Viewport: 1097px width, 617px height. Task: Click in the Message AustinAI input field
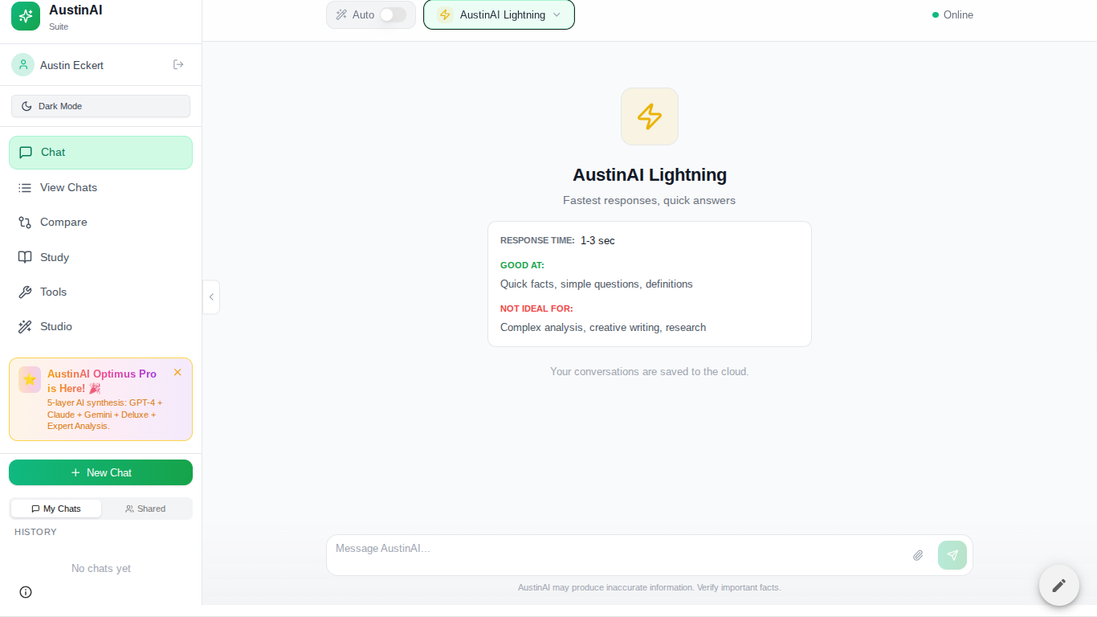coord(618,555)
